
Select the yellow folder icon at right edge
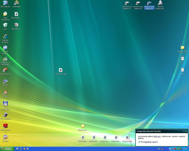(183, 48)
